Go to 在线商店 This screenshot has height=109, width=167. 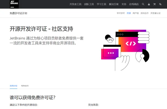134,4
